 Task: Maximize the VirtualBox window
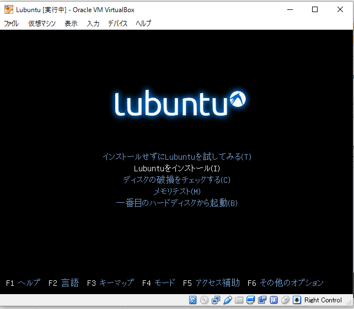[x=315, y=9]
